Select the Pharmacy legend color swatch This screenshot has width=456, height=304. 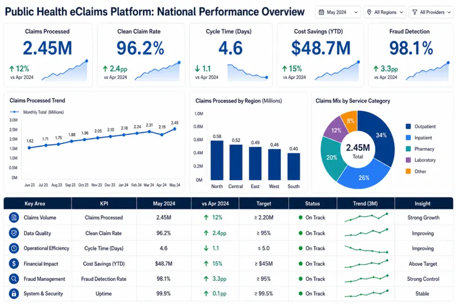(x=408, y=149)
